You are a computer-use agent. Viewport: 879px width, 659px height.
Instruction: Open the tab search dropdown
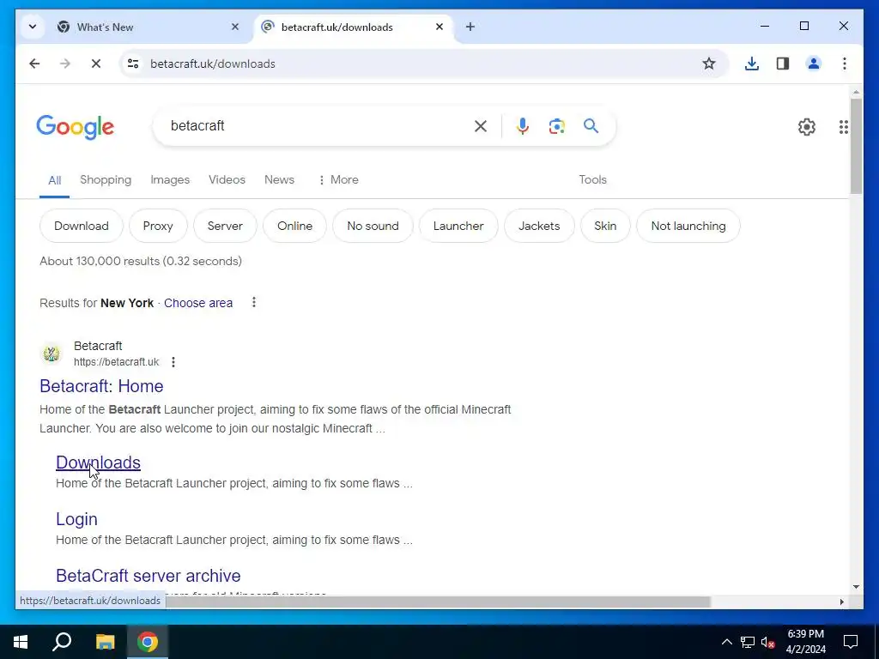pyautogui.click(x=33, y=27)
